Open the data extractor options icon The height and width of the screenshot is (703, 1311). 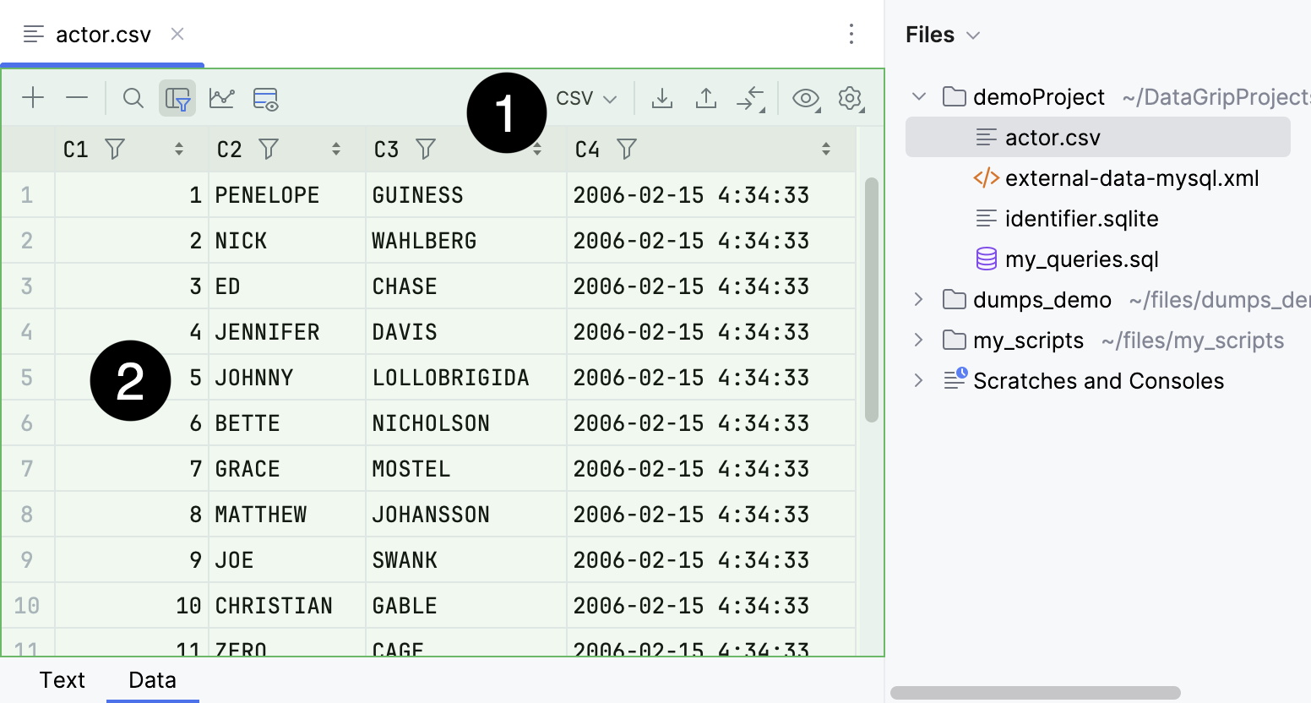[265, 98]
